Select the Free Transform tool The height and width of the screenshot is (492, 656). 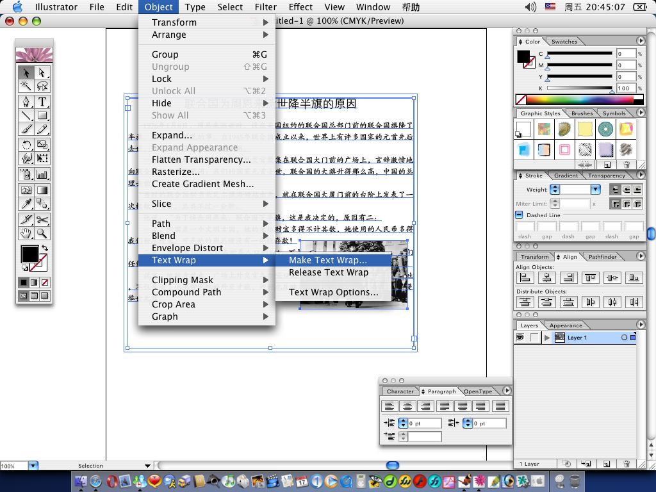coord(42,158)
